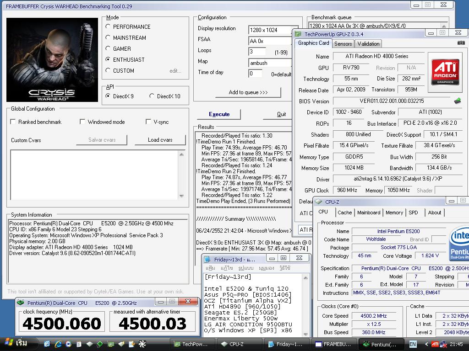Screen dimensions: 469x351
Task: Click inside the Custom Cvars text area
Action: [x=94, y=175]
